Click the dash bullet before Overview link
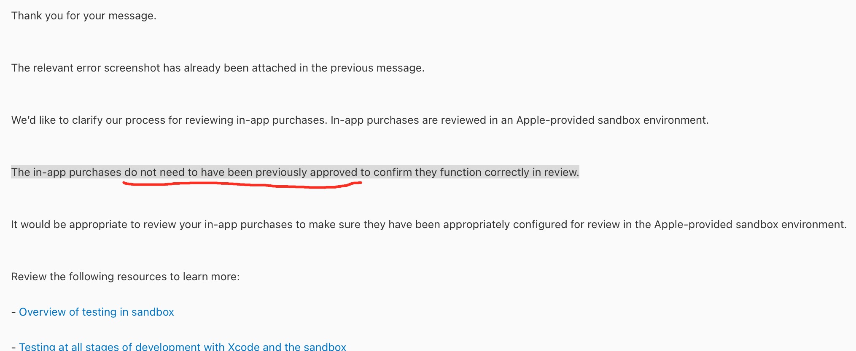This screenshot has width=856, height=351. point(13,312)
